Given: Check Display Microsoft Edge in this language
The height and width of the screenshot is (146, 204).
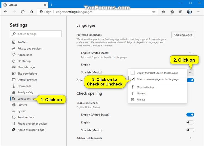Looking at the screenshot, I should pyautogui.click(x=132, y=73).
